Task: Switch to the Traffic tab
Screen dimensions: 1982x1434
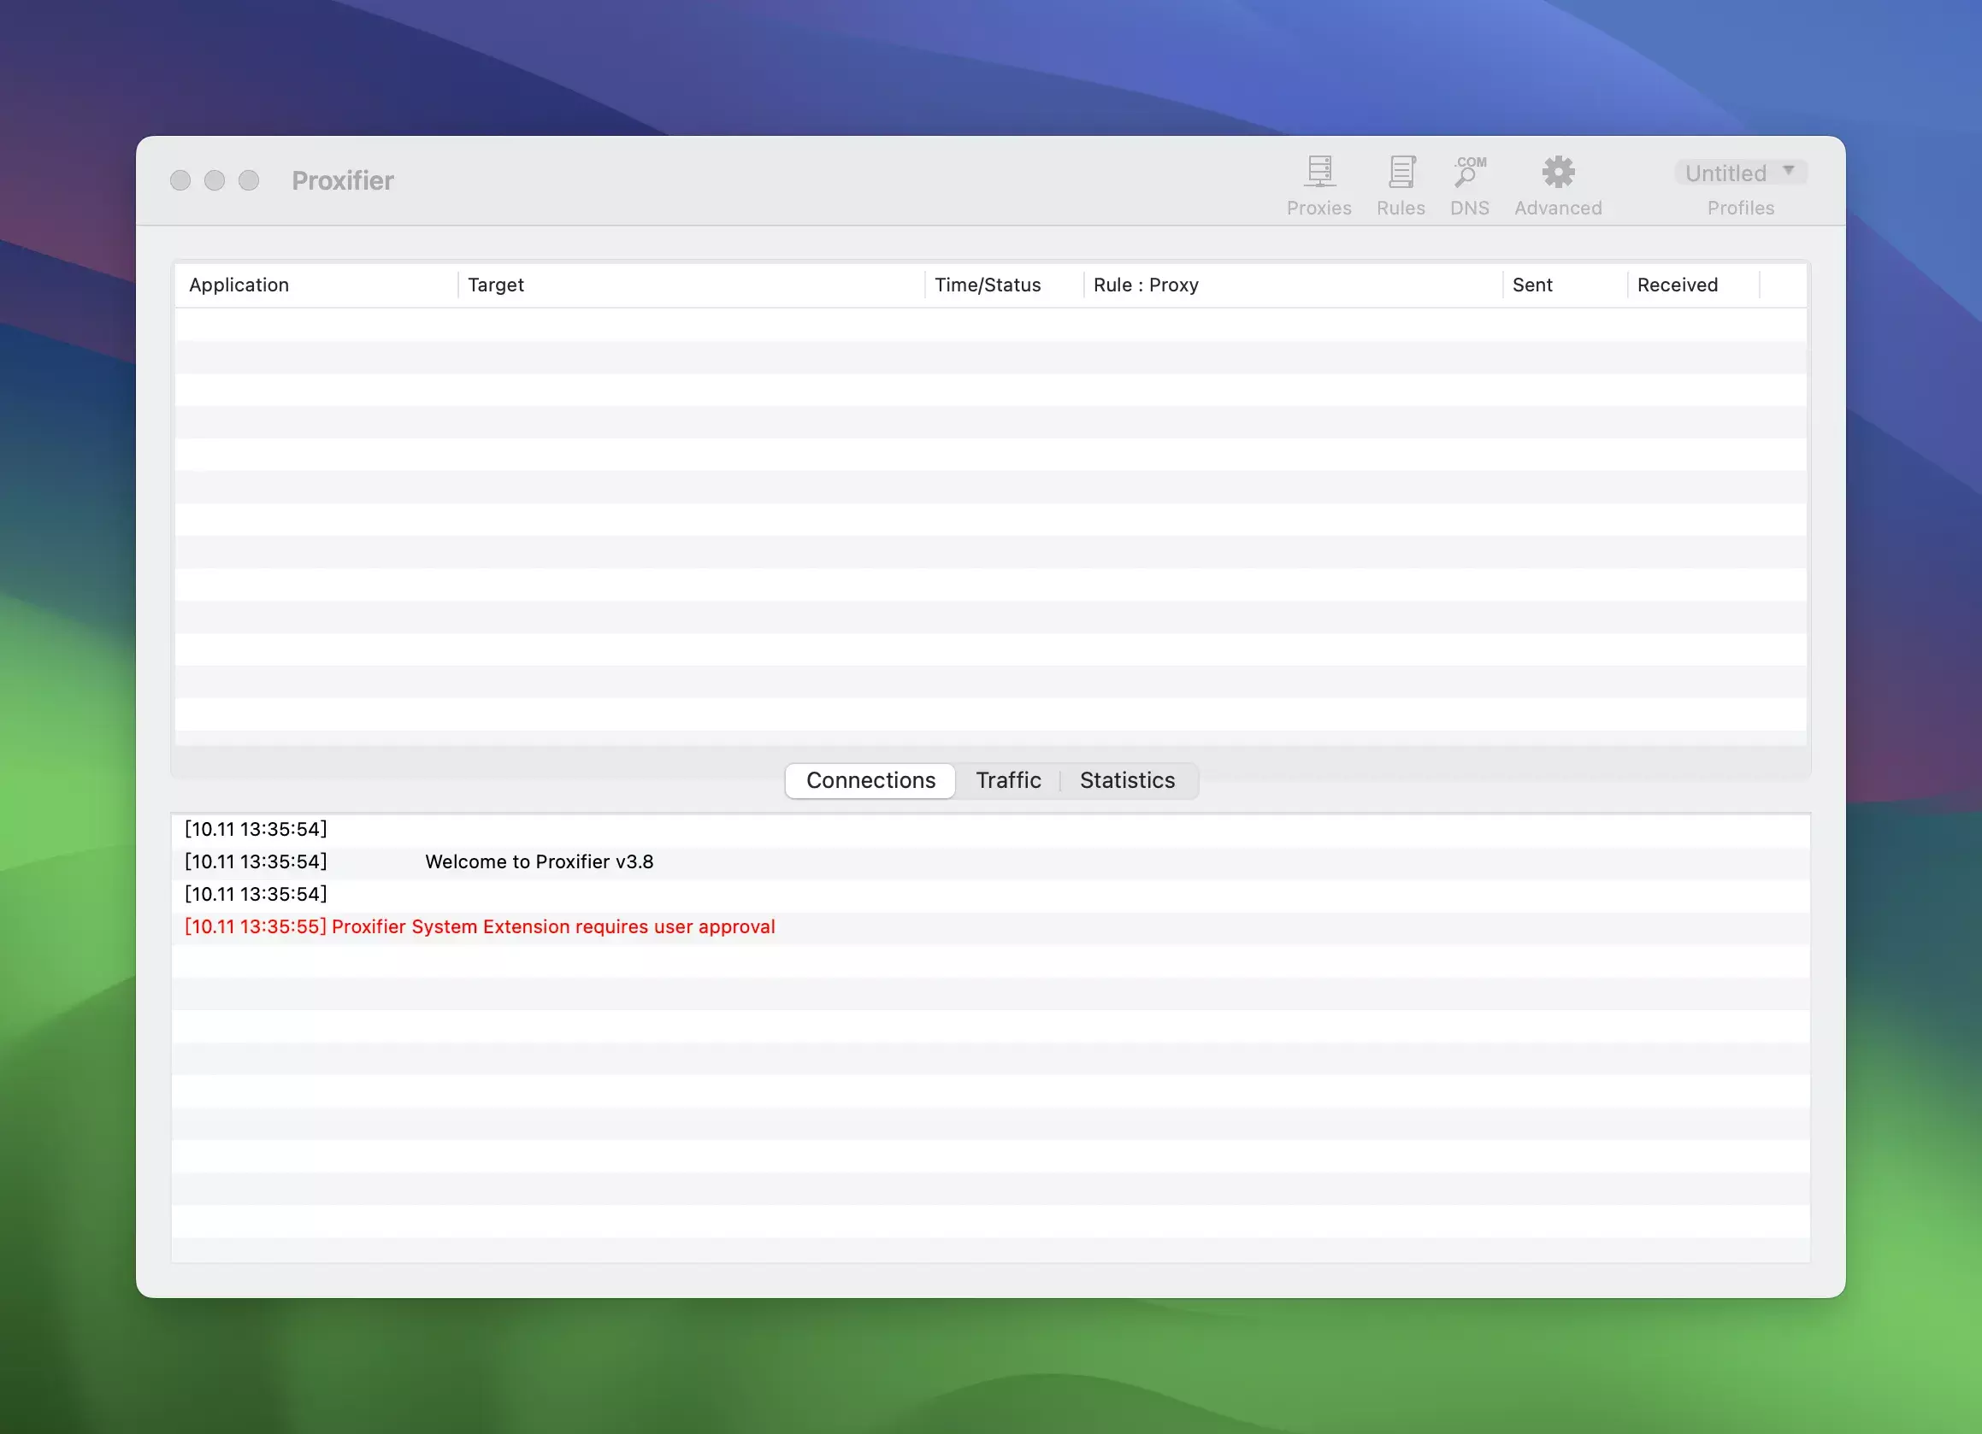Action: (x=1007, y=780)
